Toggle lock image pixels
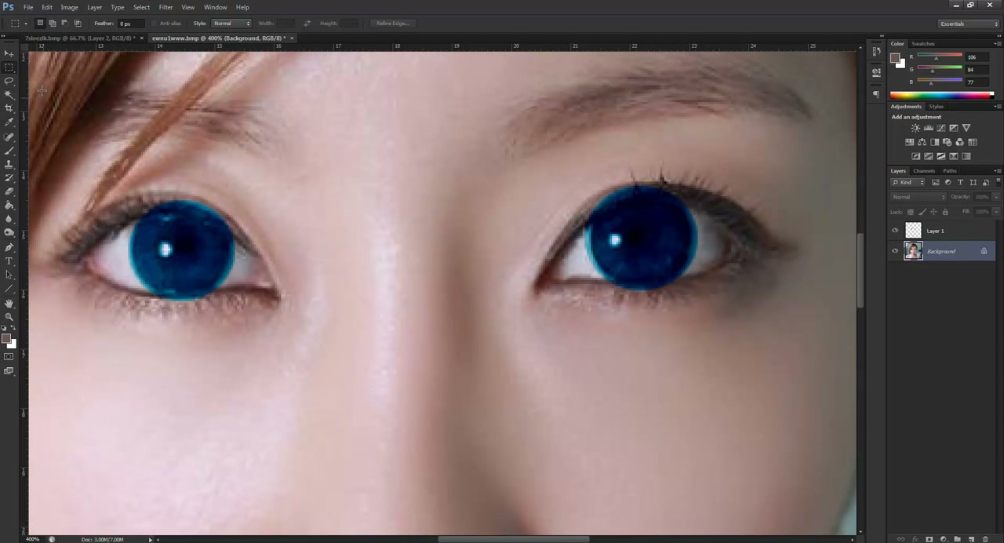The height and width of the screenshot is (543, 1004). point(922,212)
